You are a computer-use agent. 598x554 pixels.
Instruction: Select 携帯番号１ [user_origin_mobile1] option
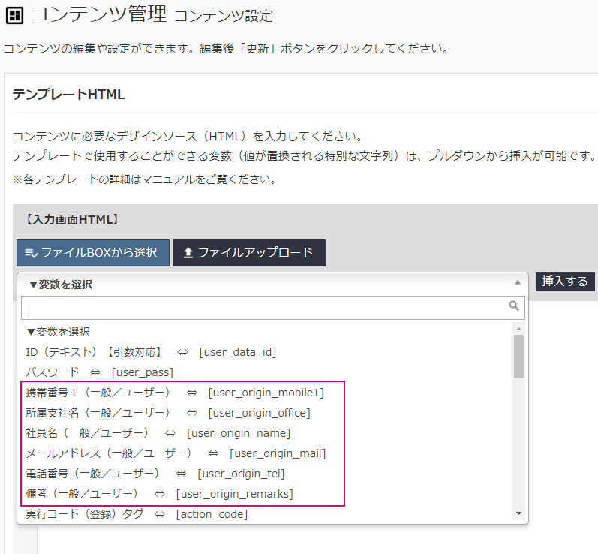[175, 392]
